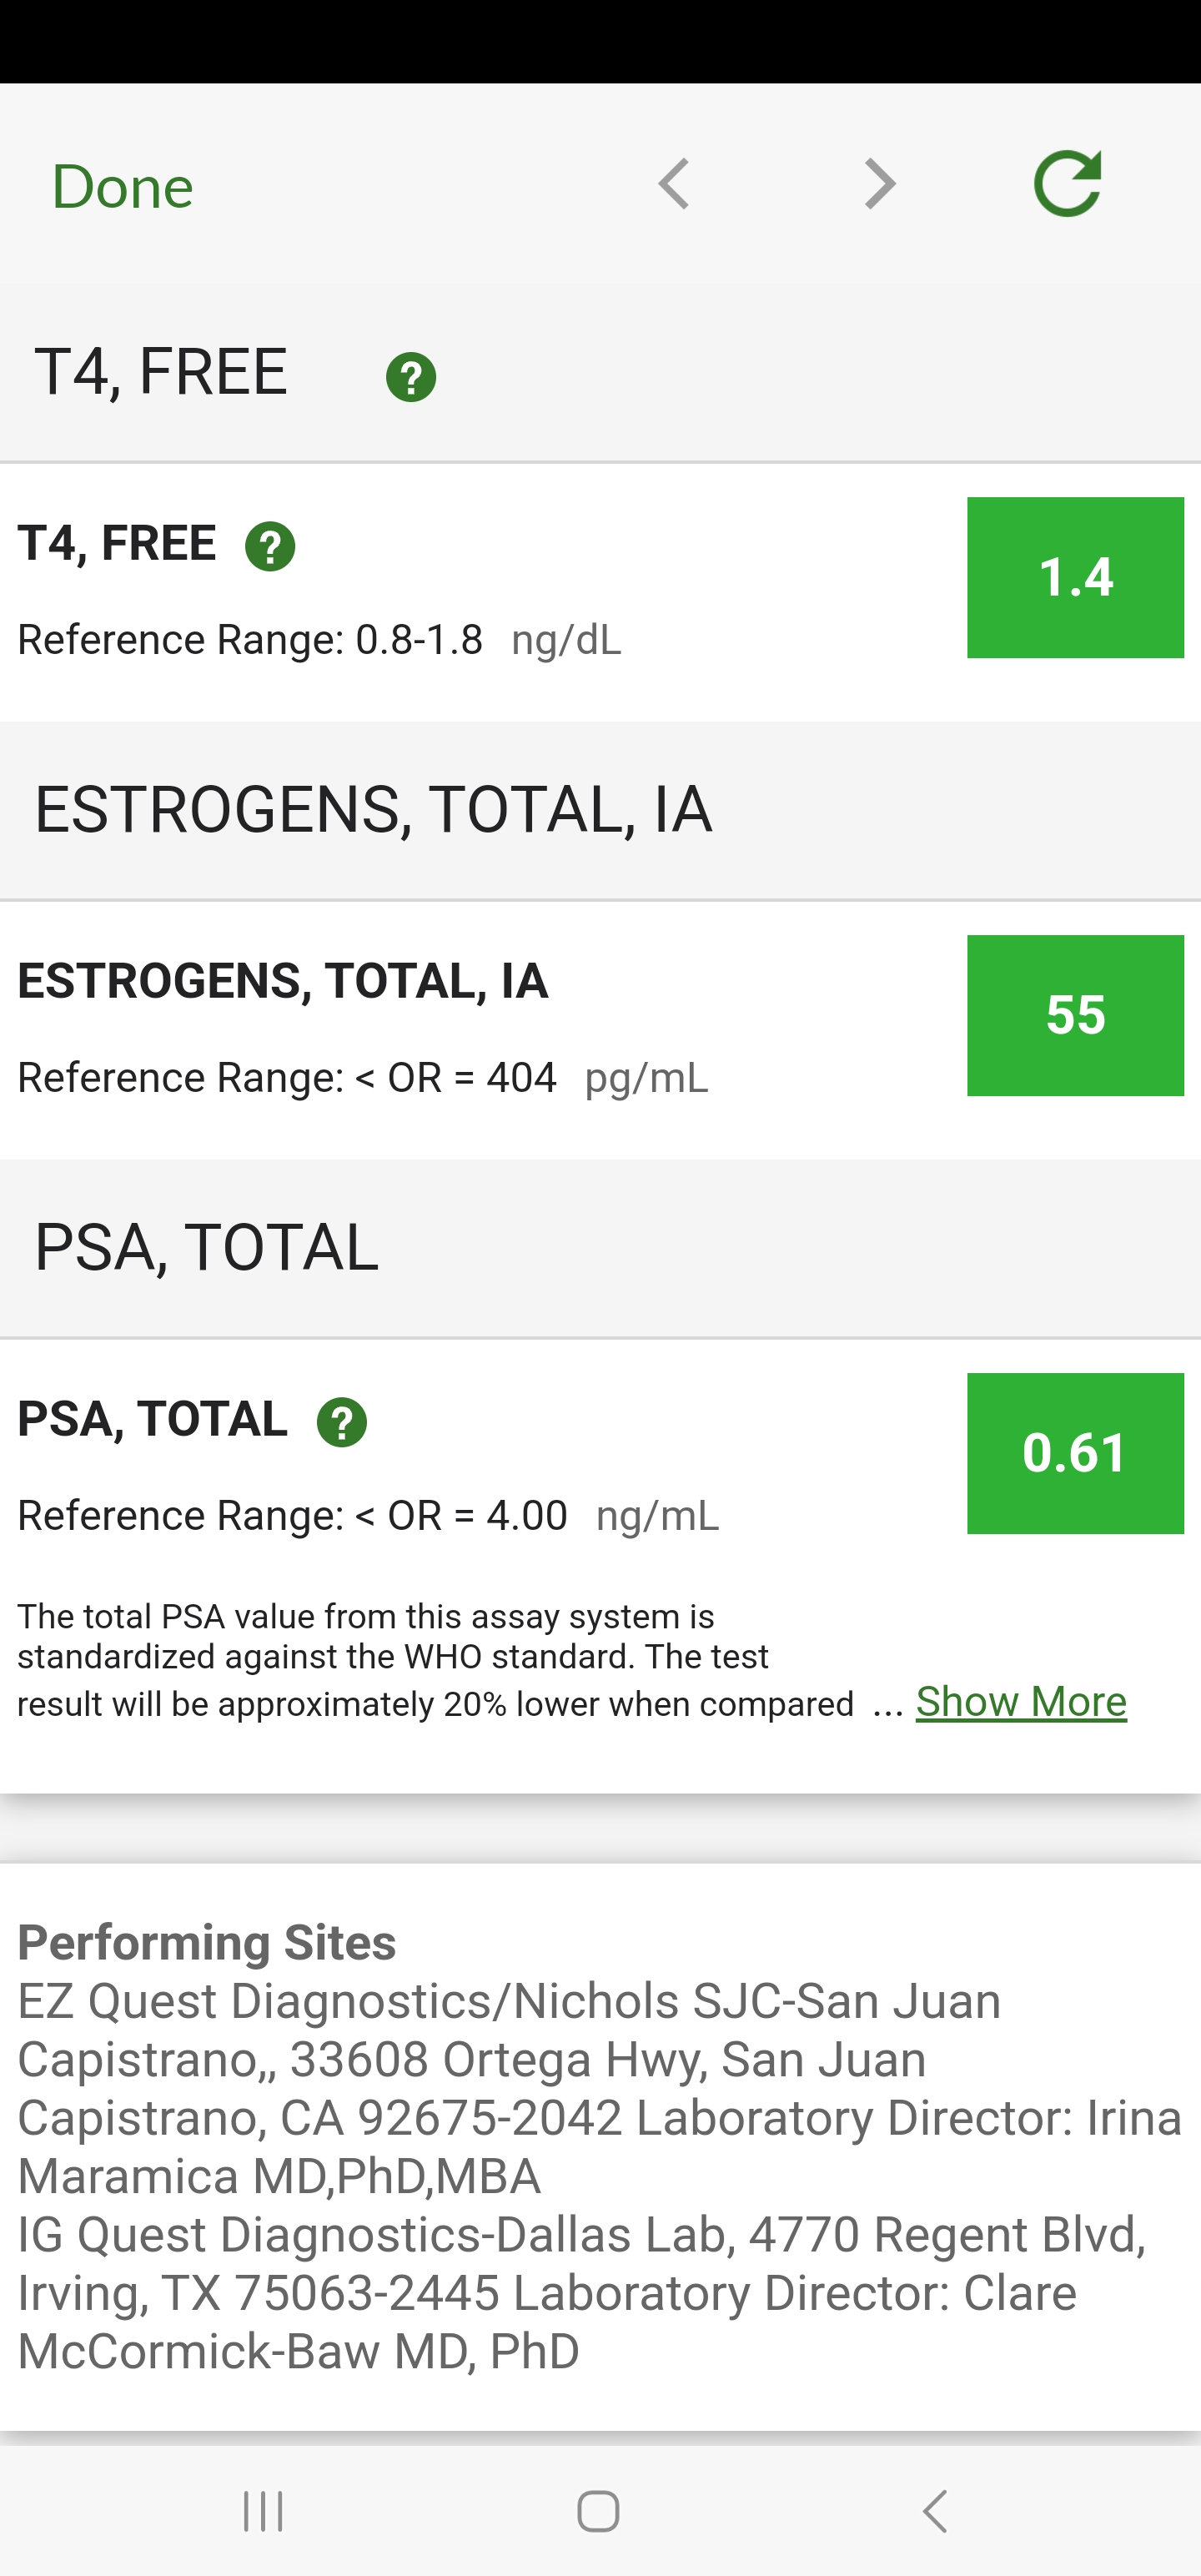Open help icon next to PSA, TOTAL result
Image resolution: width=1201 pixels, height=2576 pixels.
[342, 1422]
